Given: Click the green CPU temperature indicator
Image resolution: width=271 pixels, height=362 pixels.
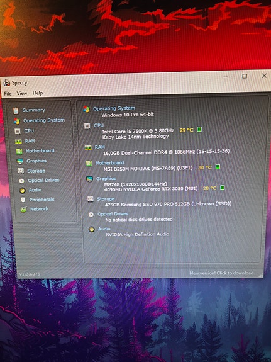Looking at the screenshot, I should (199, 129).
